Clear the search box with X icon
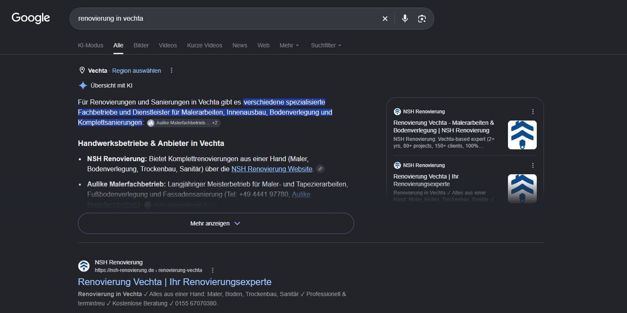Screen dimensions: 627x313 (x=385, y=19)
